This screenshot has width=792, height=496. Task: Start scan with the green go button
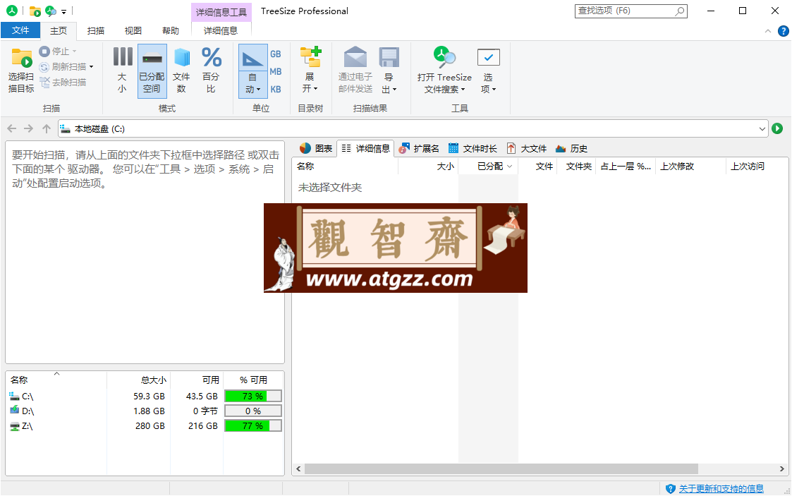coord(777,129)
